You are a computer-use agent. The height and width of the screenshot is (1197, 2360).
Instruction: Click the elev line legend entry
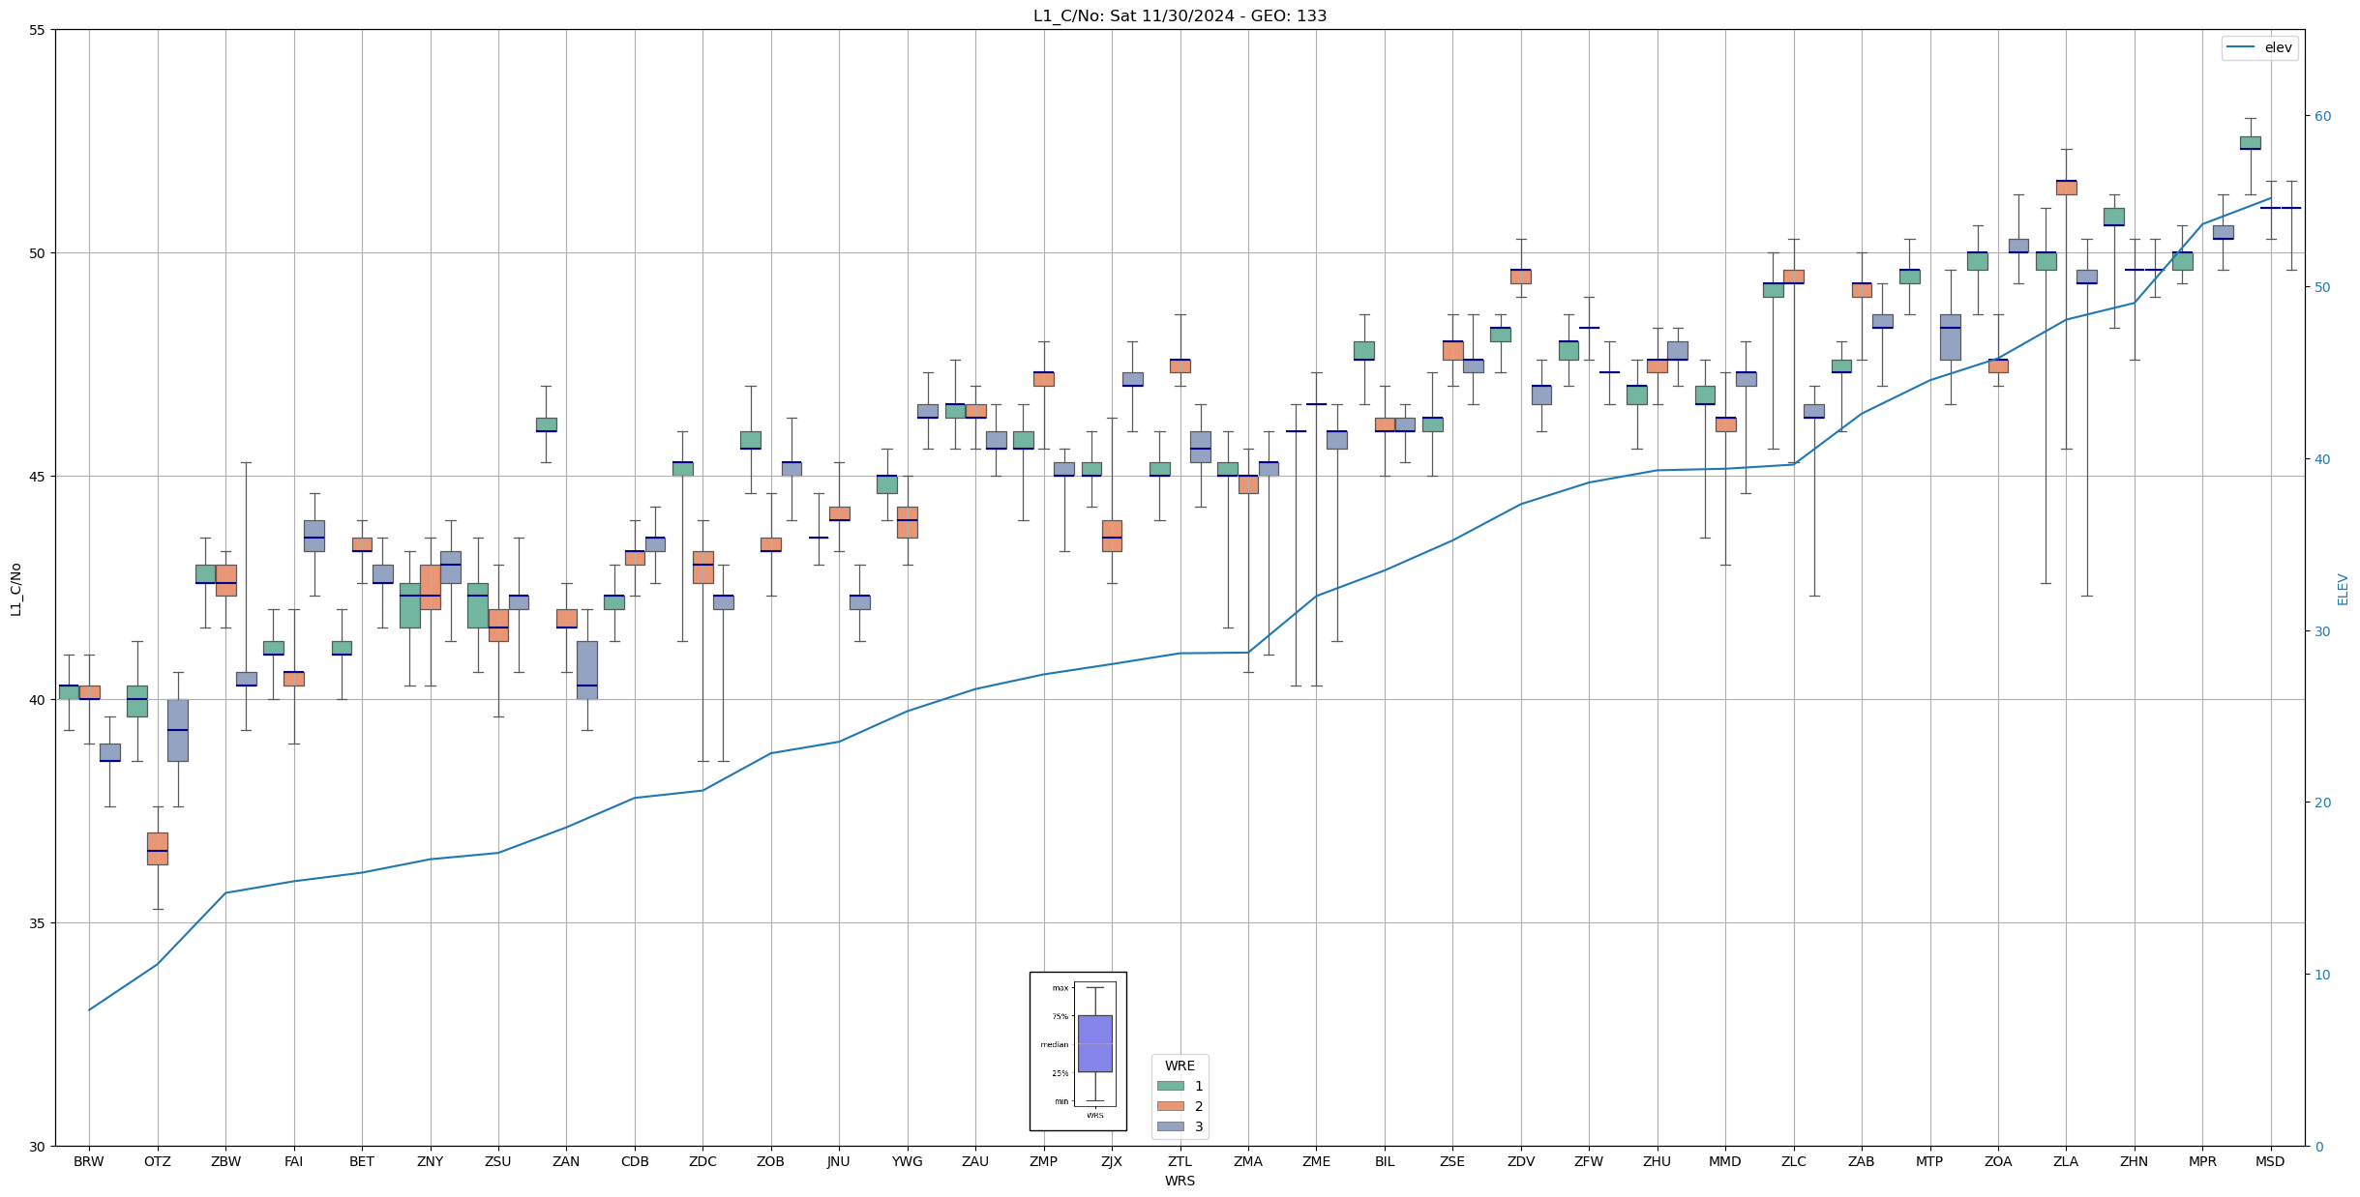click(2258, 47)
